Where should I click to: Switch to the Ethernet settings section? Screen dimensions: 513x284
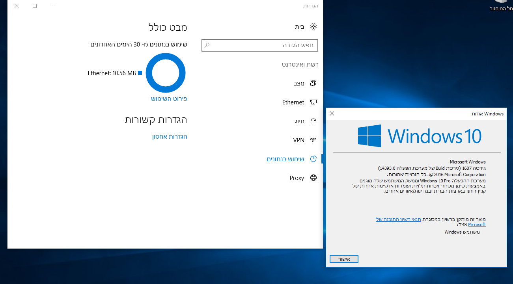[x=293, y=102]
